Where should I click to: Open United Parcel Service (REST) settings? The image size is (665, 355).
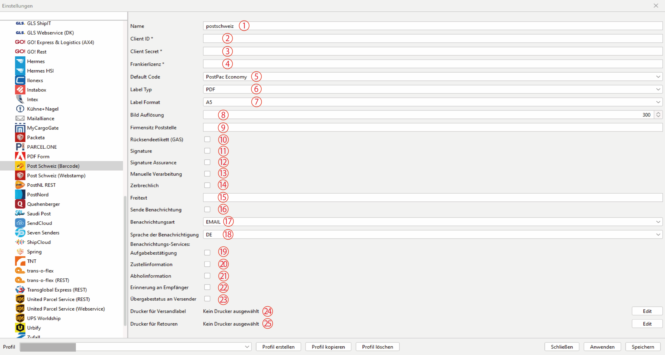click(x=58, y=299)
